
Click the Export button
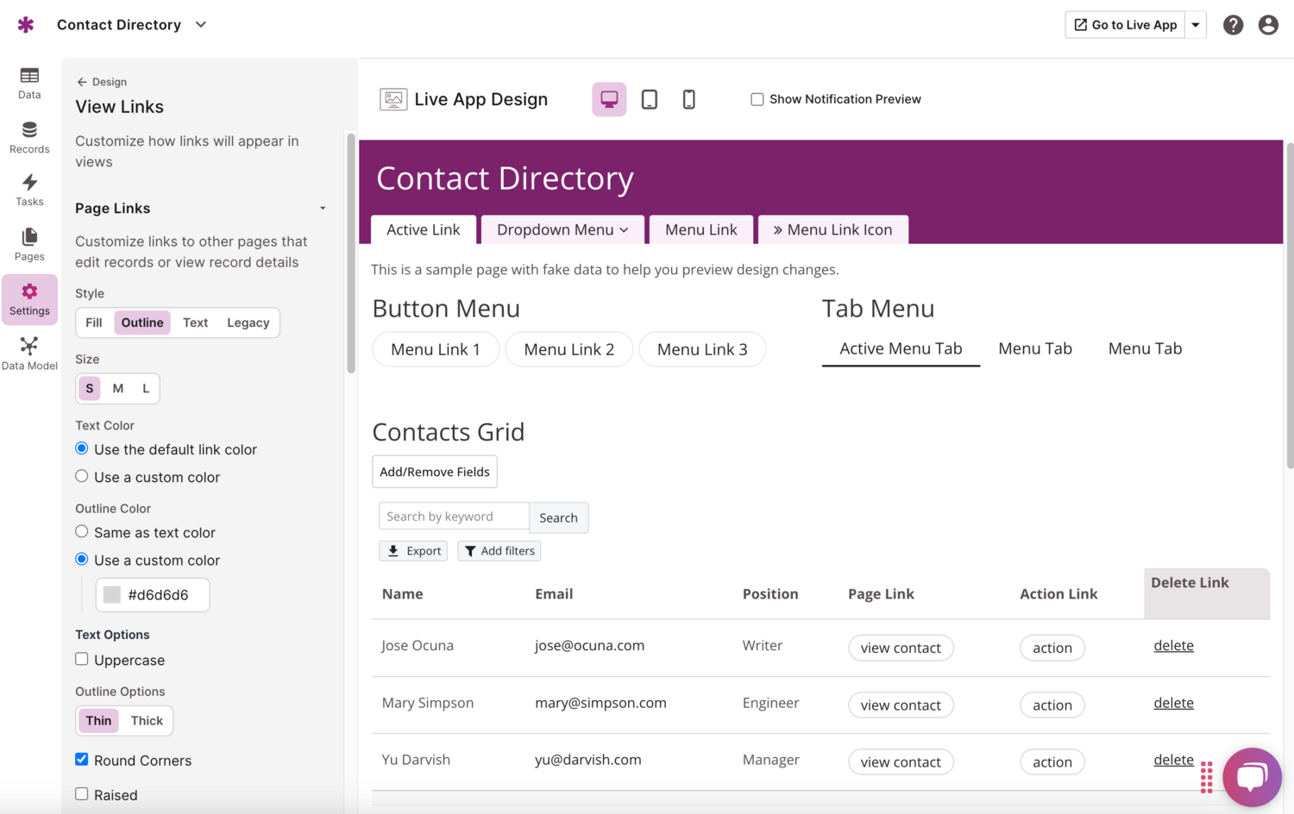point(413,551)
